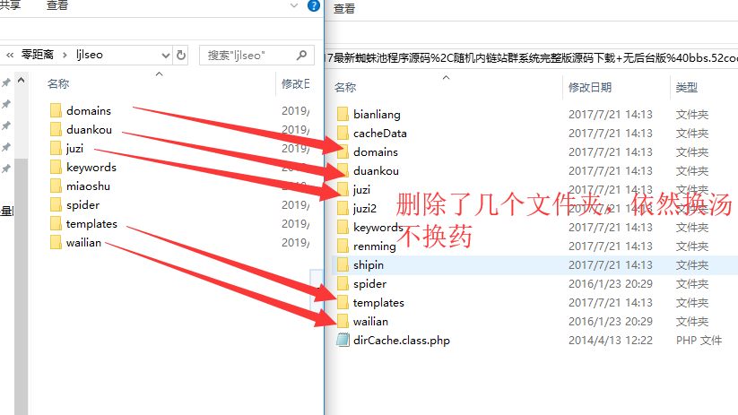Select the wailian folder name in right window
The image size is (738, 415).
click(371, 322)
